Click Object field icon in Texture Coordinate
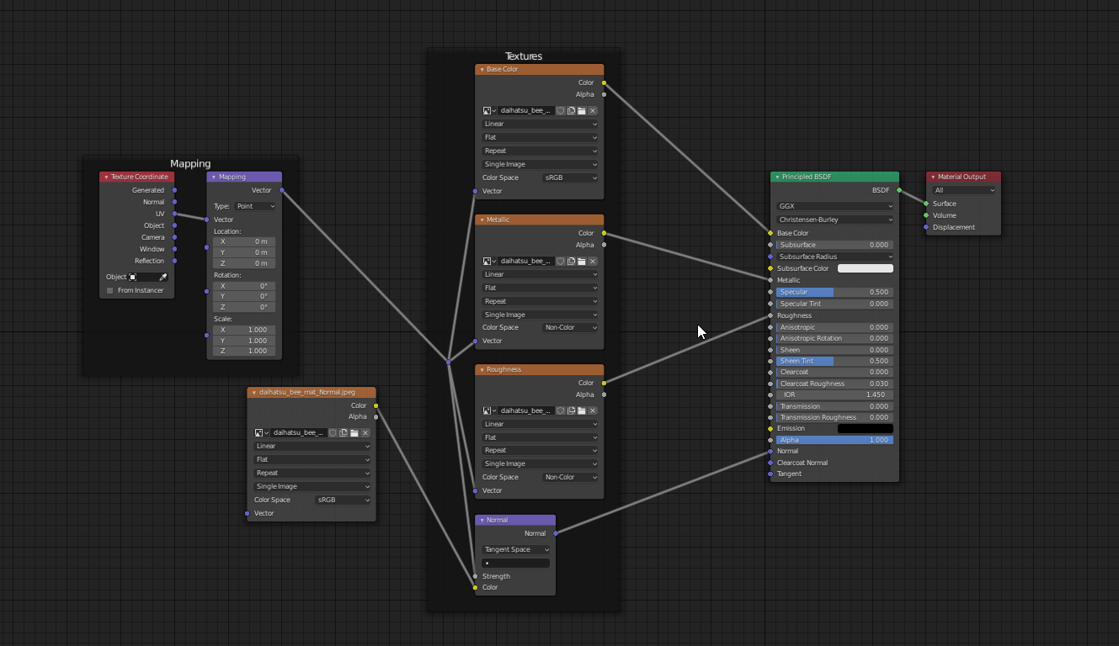Image resolution: width=1119 pixels, height=646 pixels. point(133,277)
